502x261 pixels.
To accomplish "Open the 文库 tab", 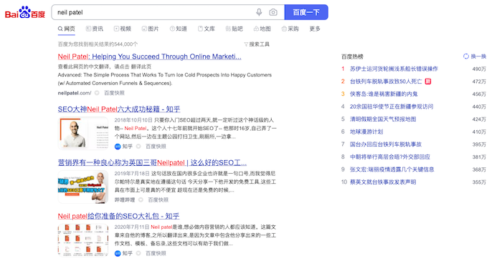I will pos(207,29).
